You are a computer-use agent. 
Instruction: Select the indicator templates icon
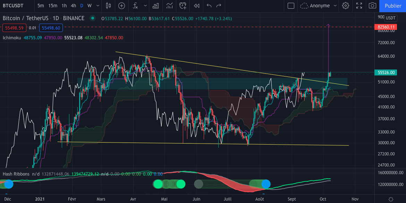coord(169,6)
